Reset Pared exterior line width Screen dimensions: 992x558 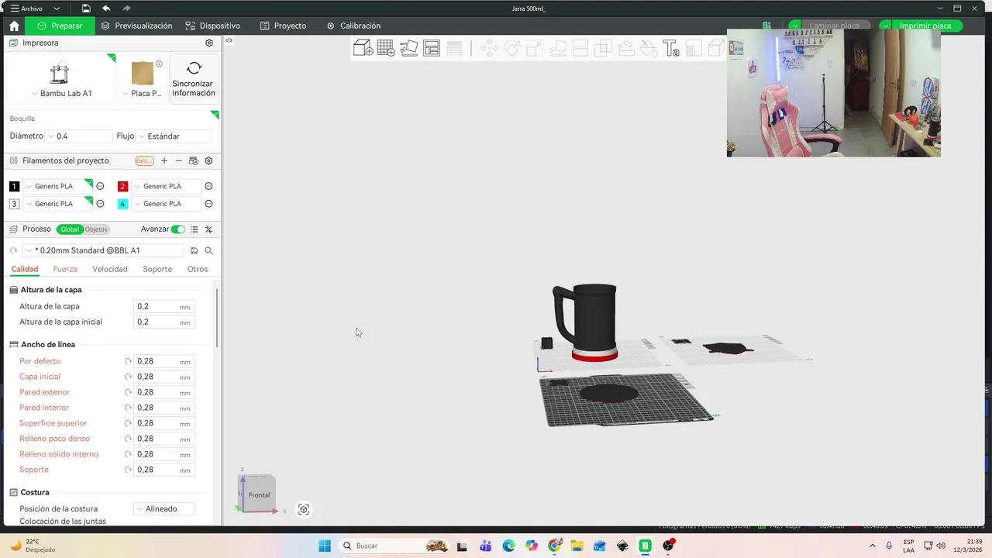coord(128,392)
